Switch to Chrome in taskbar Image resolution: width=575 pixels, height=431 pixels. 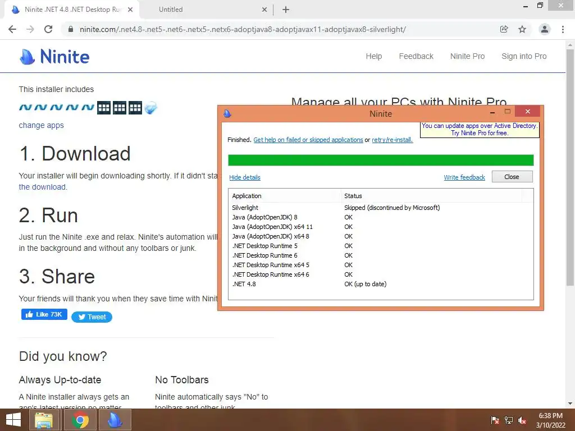80,420
